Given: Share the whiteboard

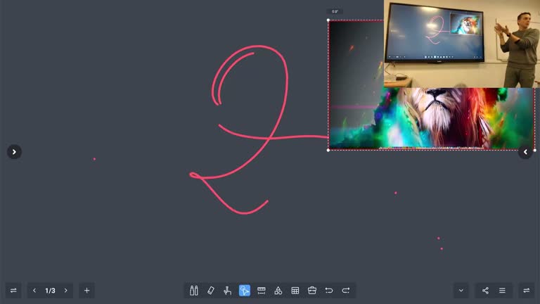Looking at the screenshot, I should 485,291.
